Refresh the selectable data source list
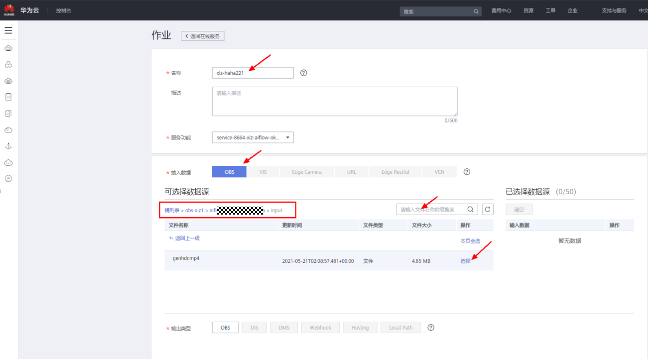This screenshot has height=359, width=648. coord(488,210)
